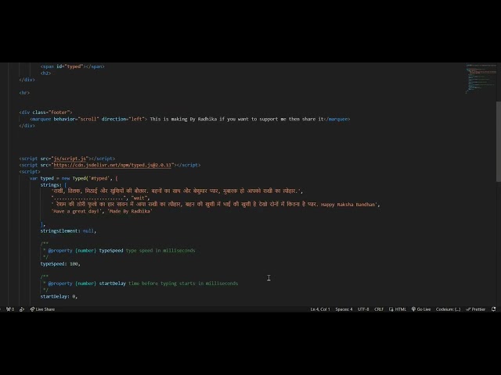Click the var typed = new Typed line
501x375 pixels.
74,178
